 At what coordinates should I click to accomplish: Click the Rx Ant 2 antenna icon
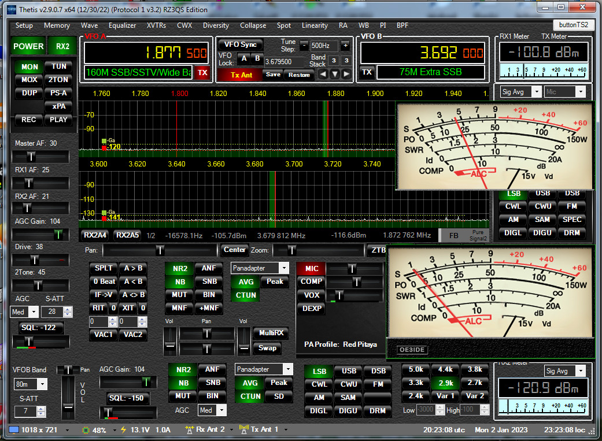[x=189, y=429]
